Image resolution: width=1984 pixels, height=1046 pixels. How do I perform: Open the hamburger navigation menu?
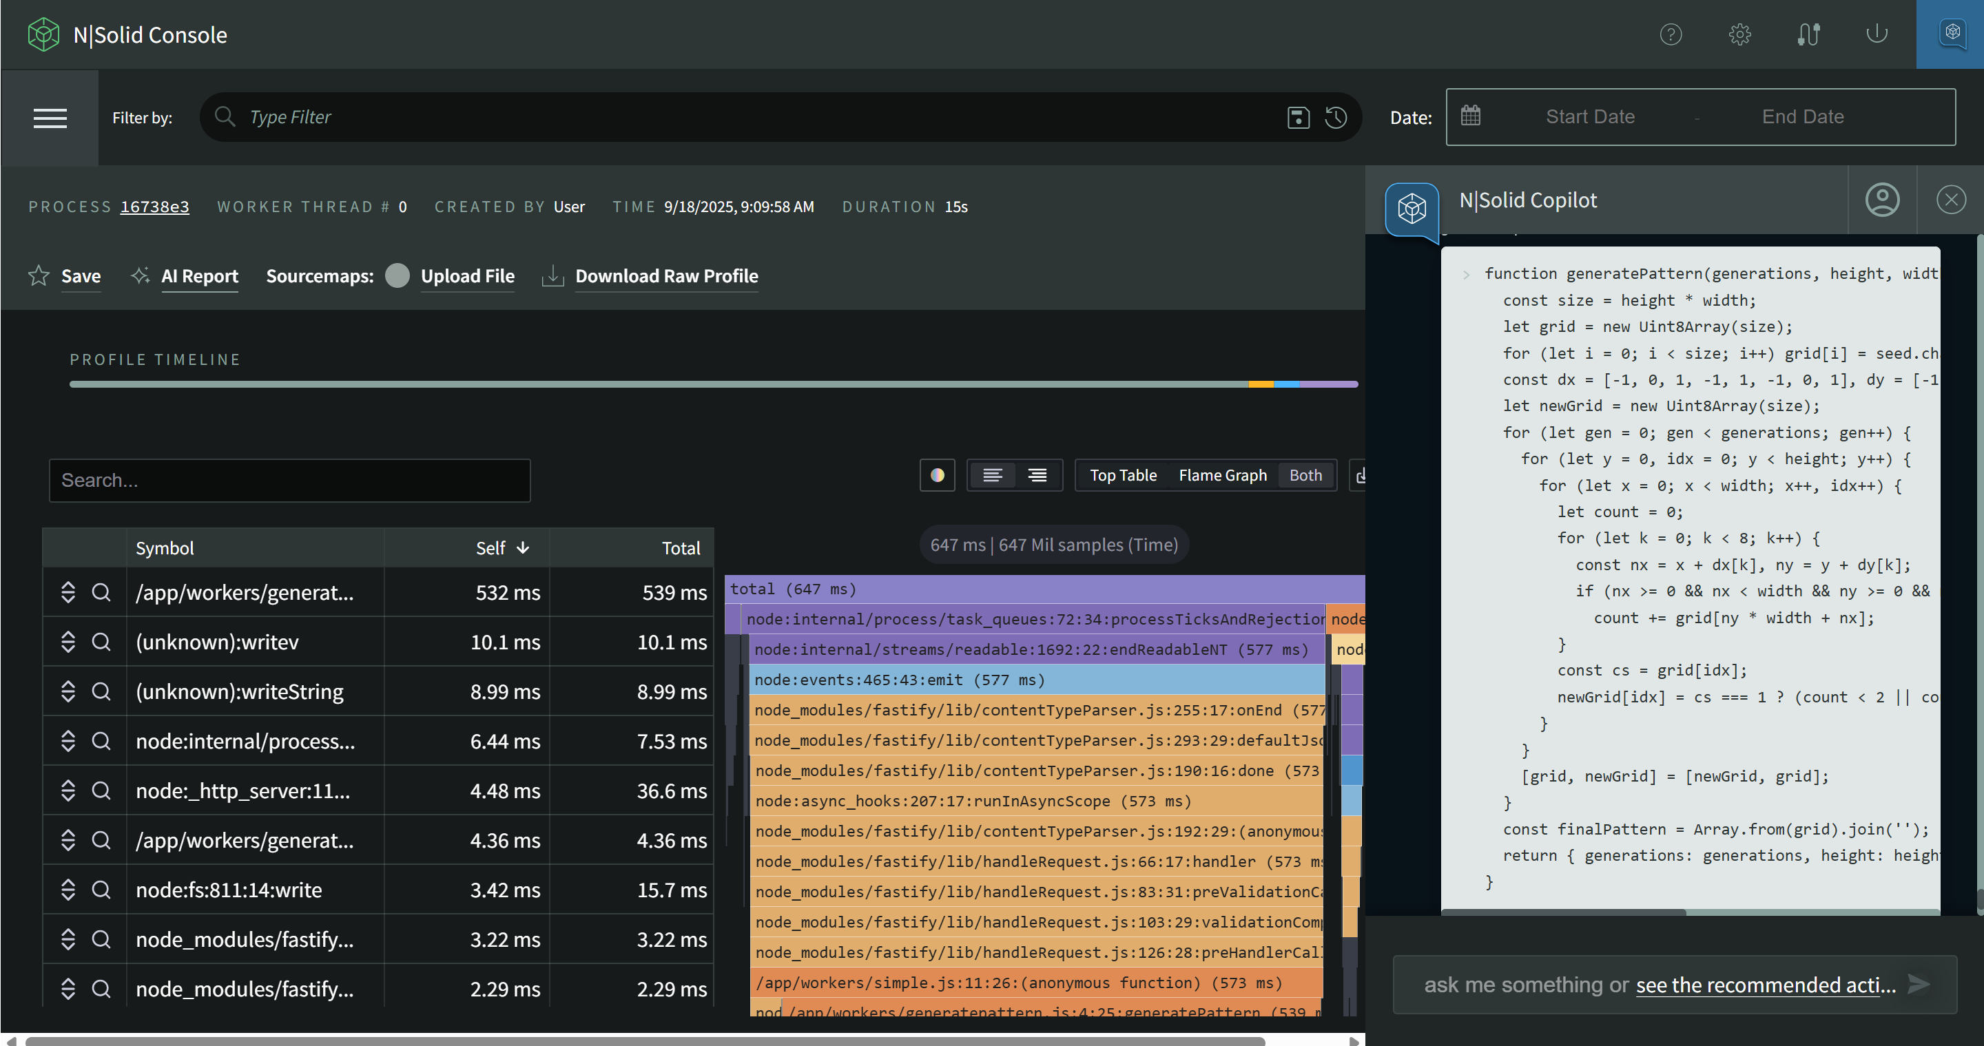pyautogui.click(x=50, y=118)
